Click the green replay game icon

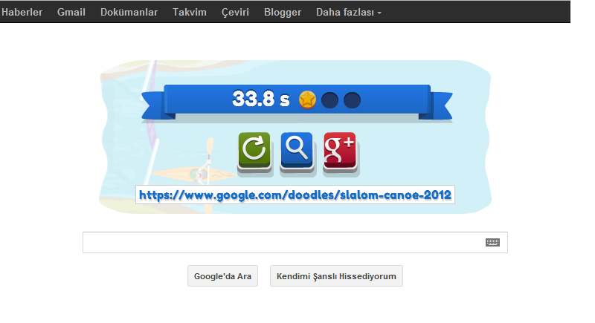tap(254, 151)
